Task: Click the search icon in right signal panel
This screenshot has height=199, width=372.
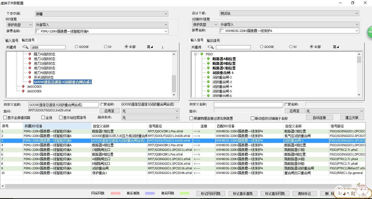Action: click(x=211, y=47)
